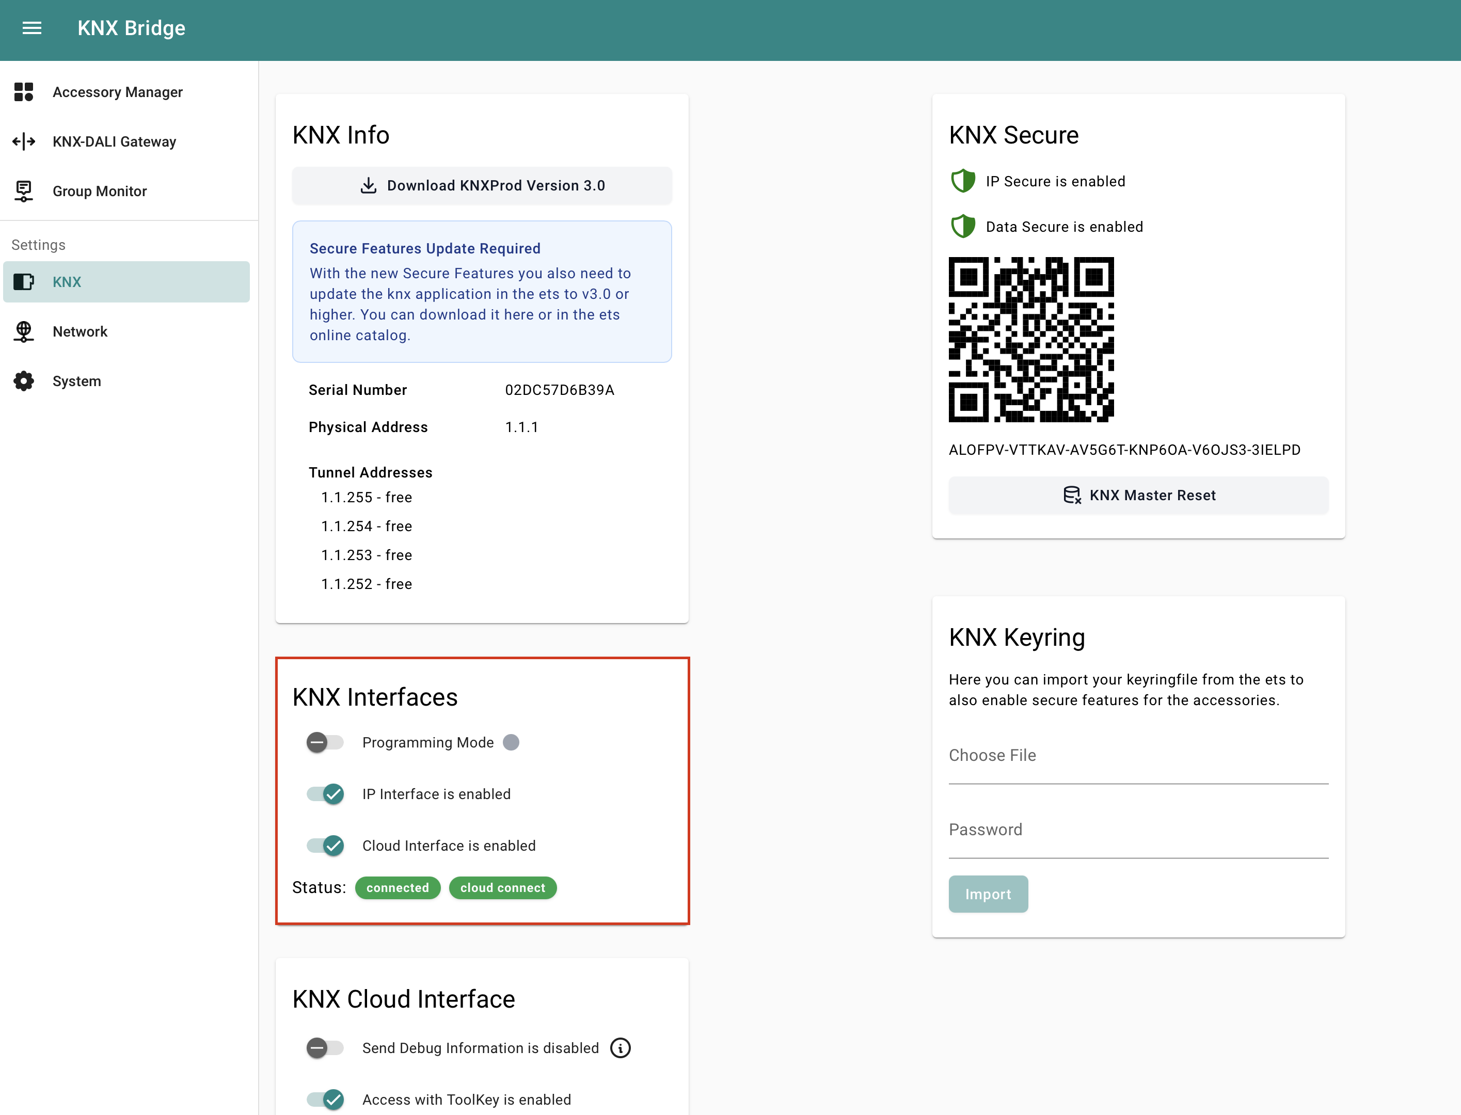Screen dimensions: 1461x1115
Task: Click Secure Features Update Required notice heading
Action: [x=425, y=248]
